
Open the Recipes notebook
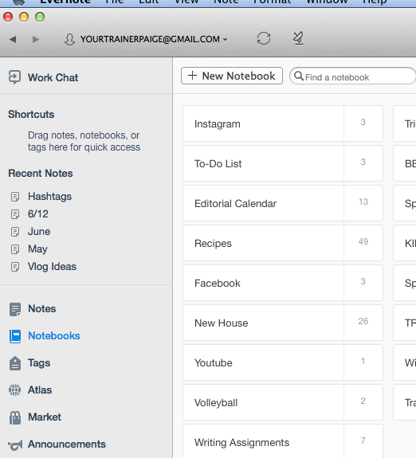tap(283, 243)
